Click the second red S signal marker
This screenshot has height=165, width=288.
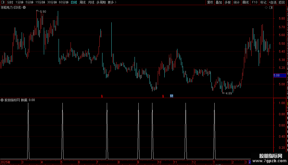click(x=163, y=96)
